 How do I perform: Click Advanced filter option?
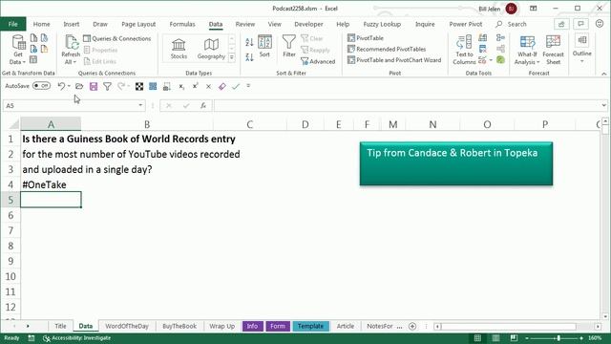pos(318,61)
